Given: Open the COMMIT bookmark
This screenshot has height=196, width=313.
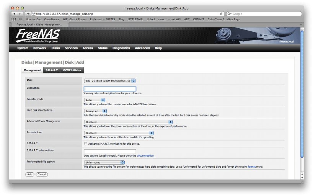Looking at the screenshot, I should coord(199,19).
